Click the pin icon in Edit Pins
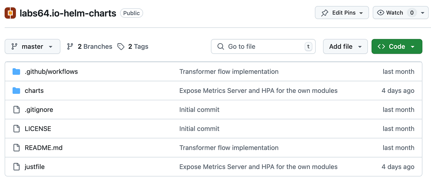431x182 pixels. pos(325,13)
